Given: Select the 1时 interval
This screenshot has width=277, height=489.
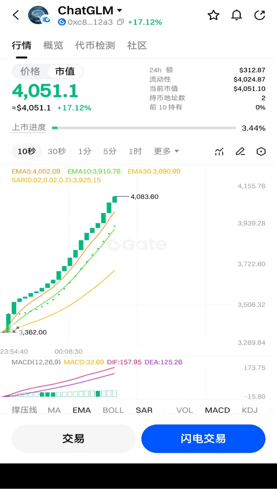Looking at the screenshot, I should (135, 151).
